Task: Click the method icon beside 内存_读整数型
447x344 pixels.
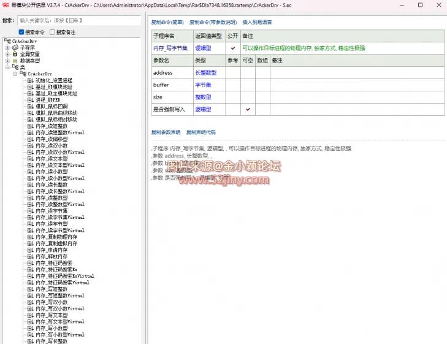Action: pos(31,198)
